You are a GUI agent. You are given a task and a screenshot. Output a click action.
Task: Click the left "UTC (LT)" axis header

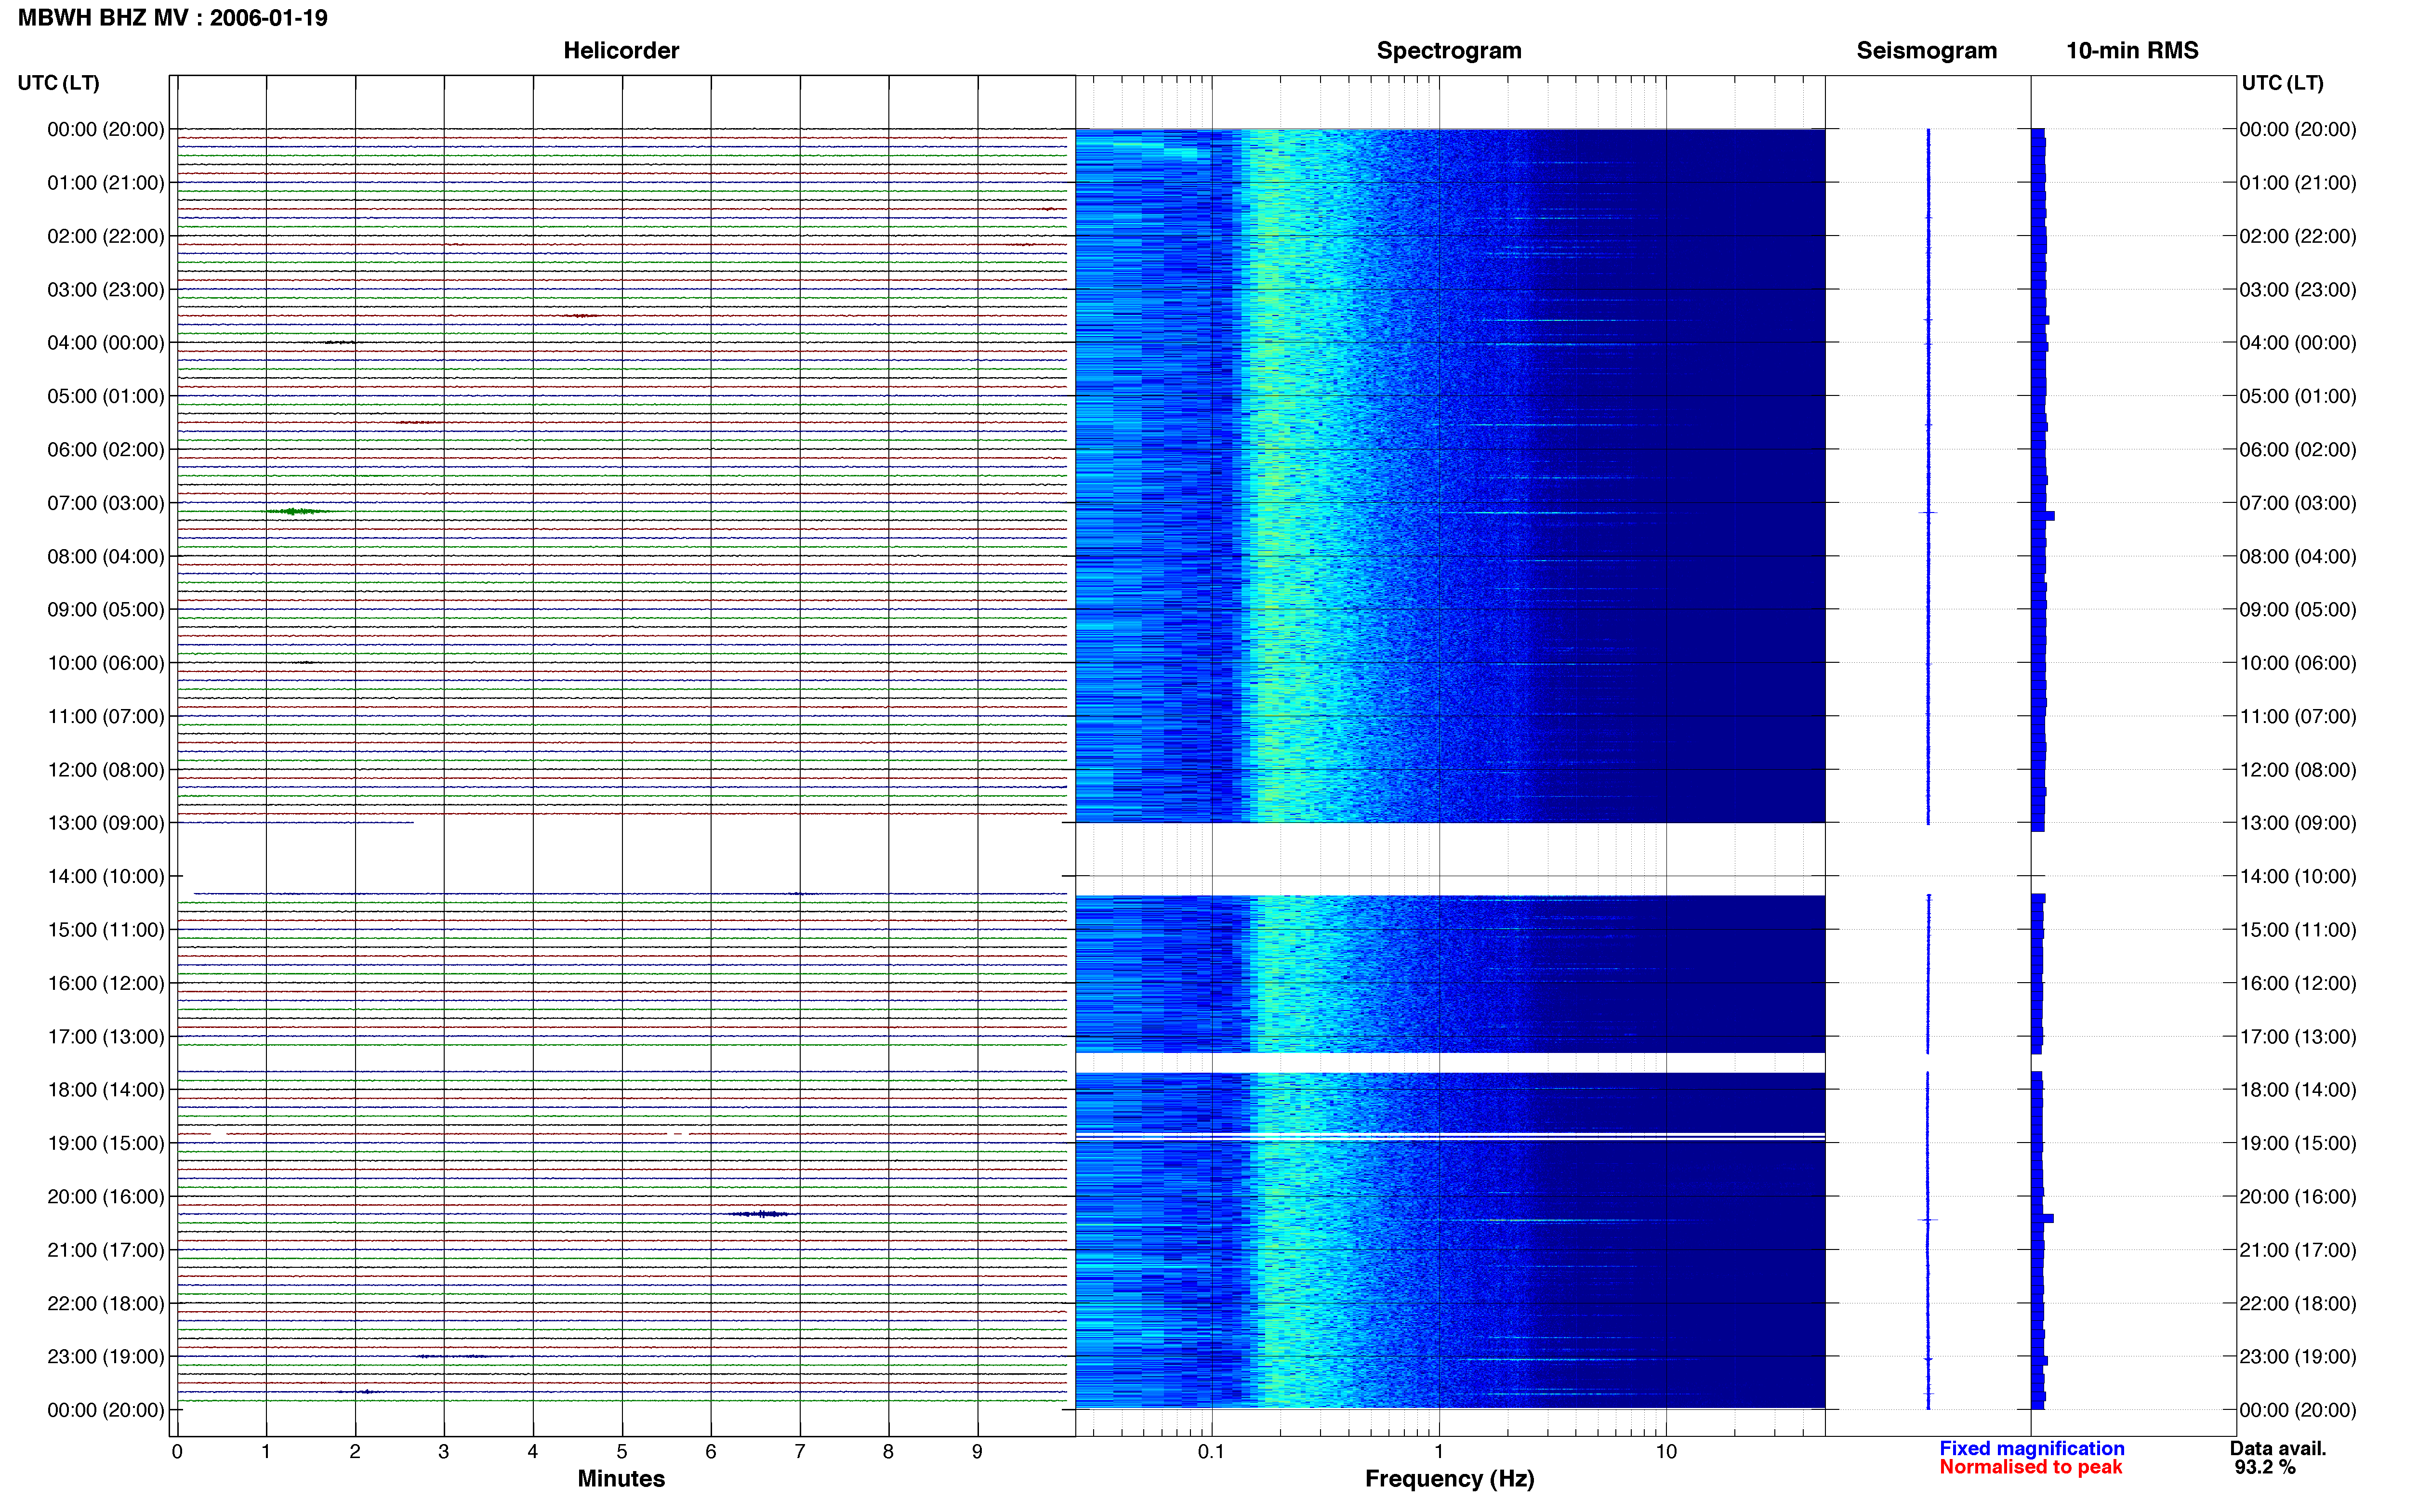[x=59, y=83]
